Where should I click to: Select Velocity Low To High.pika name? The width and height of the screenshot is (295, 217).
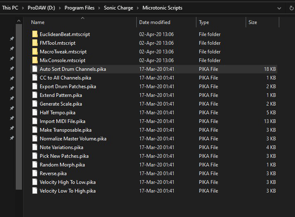[67, 191]
